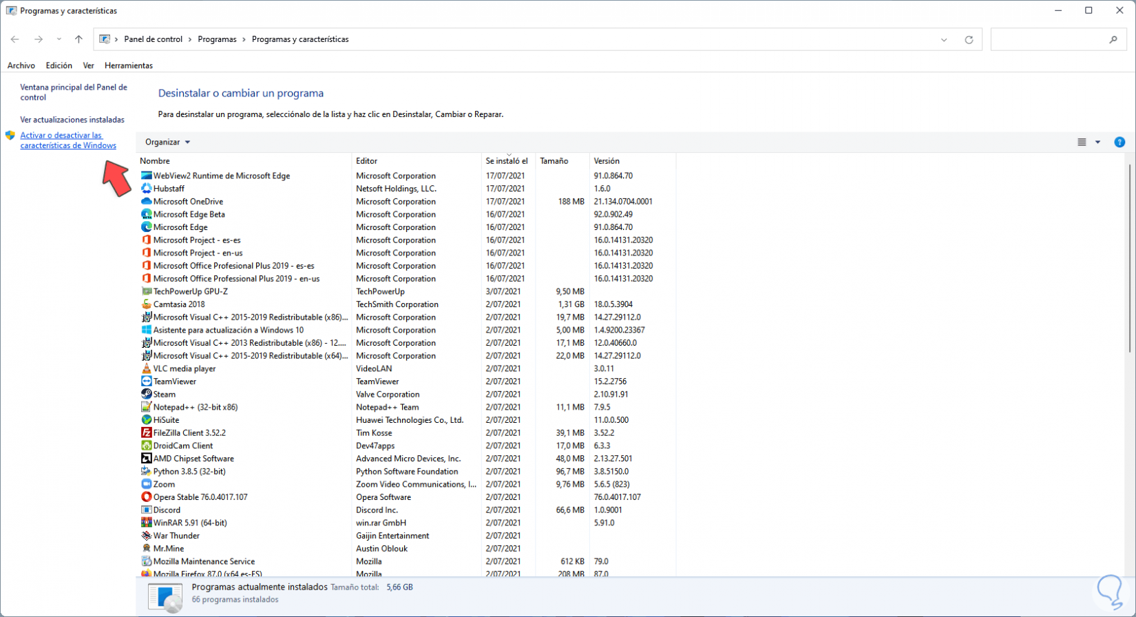Image resolution: width=1136 pixels, height=617 pixels.
Task: Click the Microsoft OneDrive cloud icon
Action: tap(146, 201)
